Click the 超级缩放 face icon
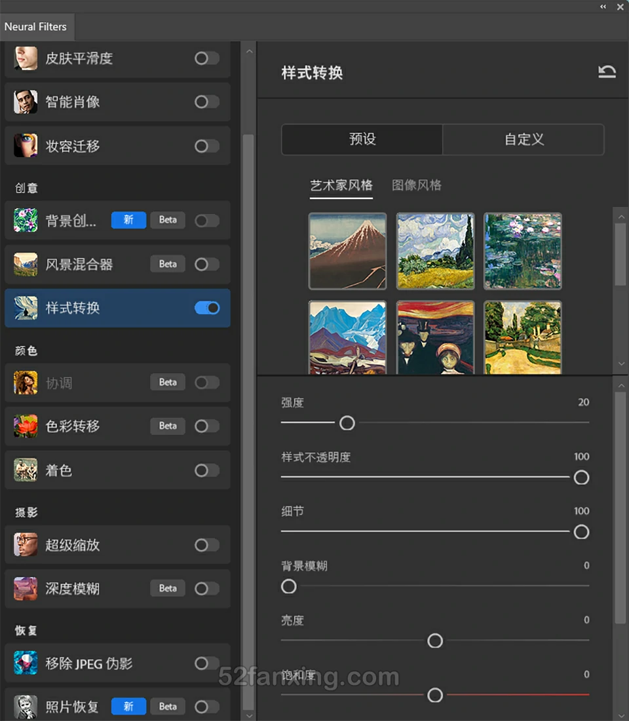The image size is (629, 721). [x=26, y=545]
